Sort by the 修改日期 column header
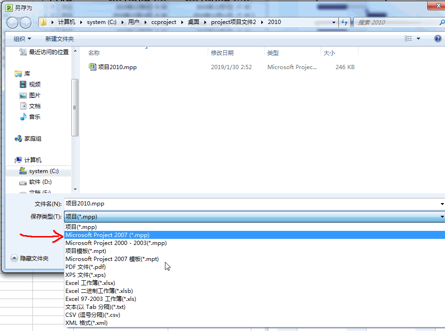 tap(222, 53)
